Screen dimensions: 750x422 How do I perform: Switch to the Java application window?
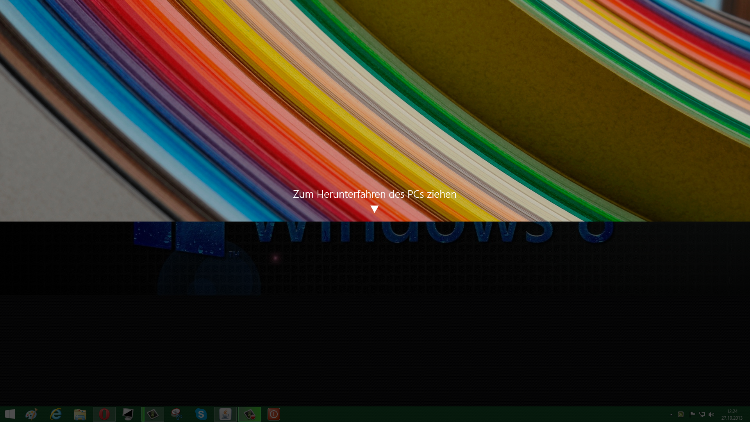coord(225,414)
